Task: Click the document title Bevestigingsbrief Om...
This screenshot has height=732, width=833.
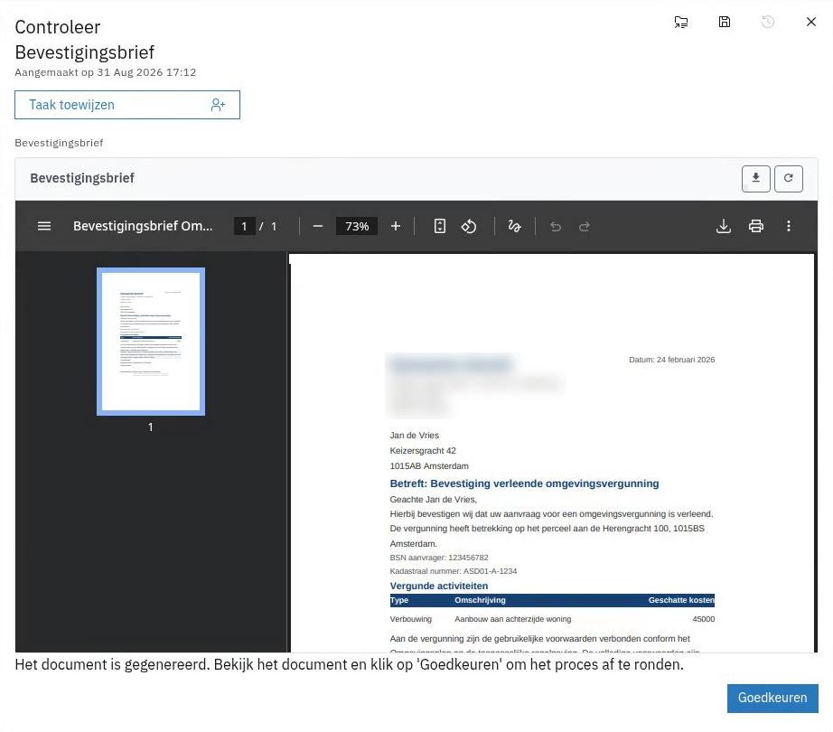Action: (143, 226)
